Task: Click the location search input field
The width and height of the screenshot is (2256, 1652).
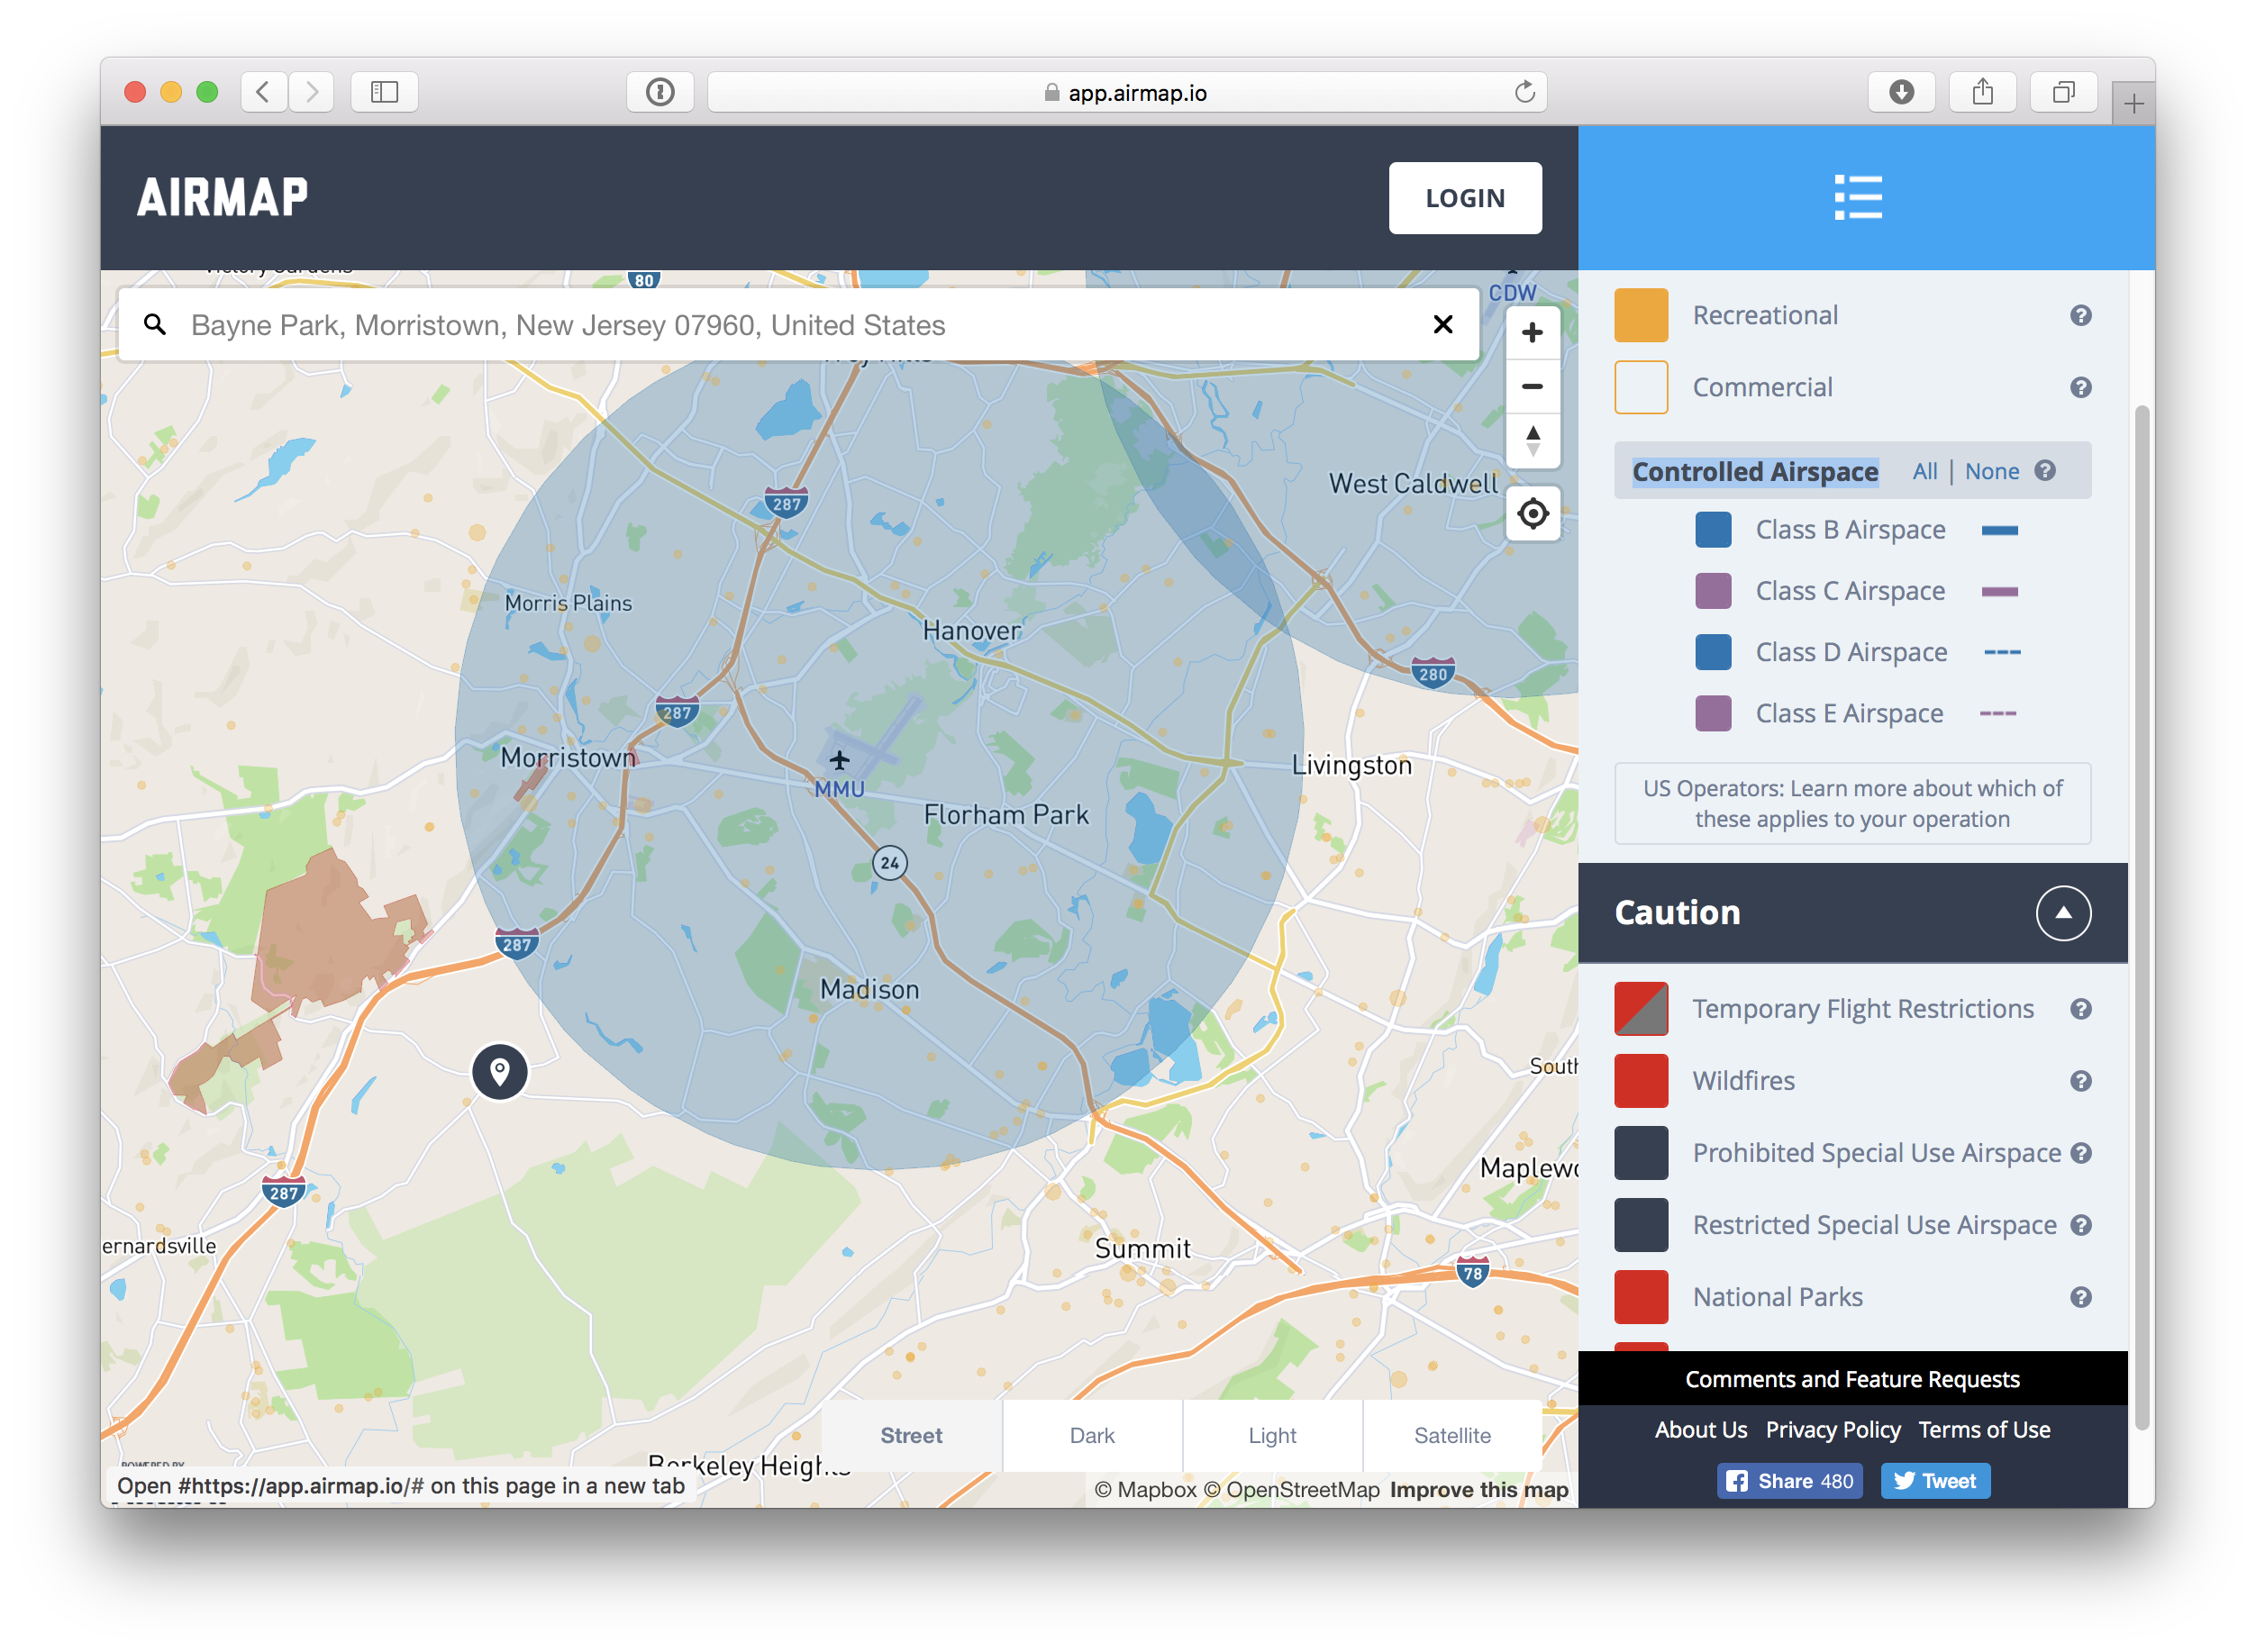Action: 798,324
